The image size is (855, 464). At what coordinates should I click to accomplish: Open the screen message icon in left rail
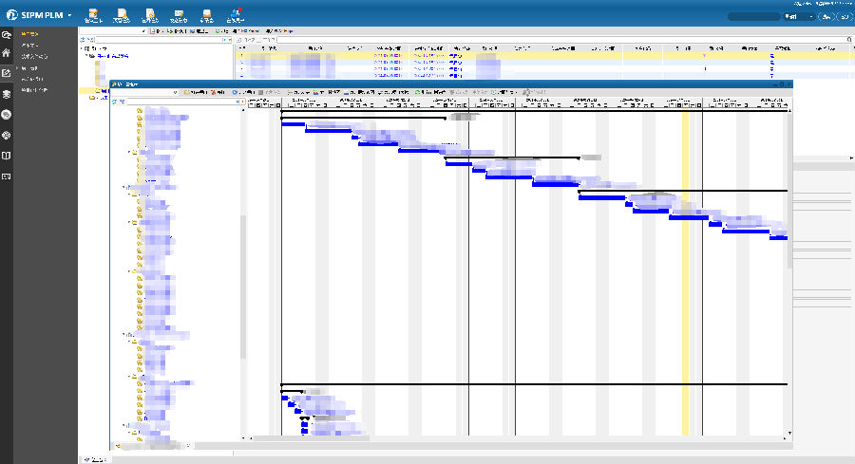(7, 176)
